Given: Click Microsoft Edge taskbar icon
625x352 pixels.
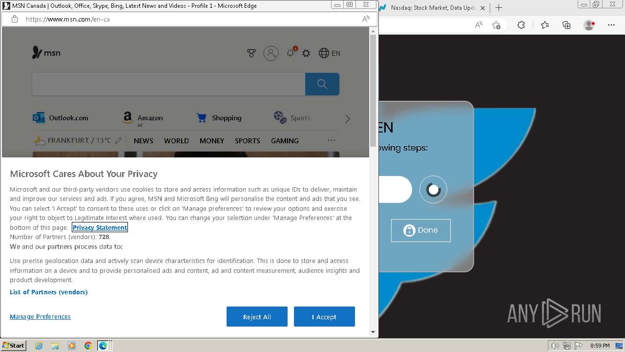Looking at the screenshot, I should coord(103,346).
